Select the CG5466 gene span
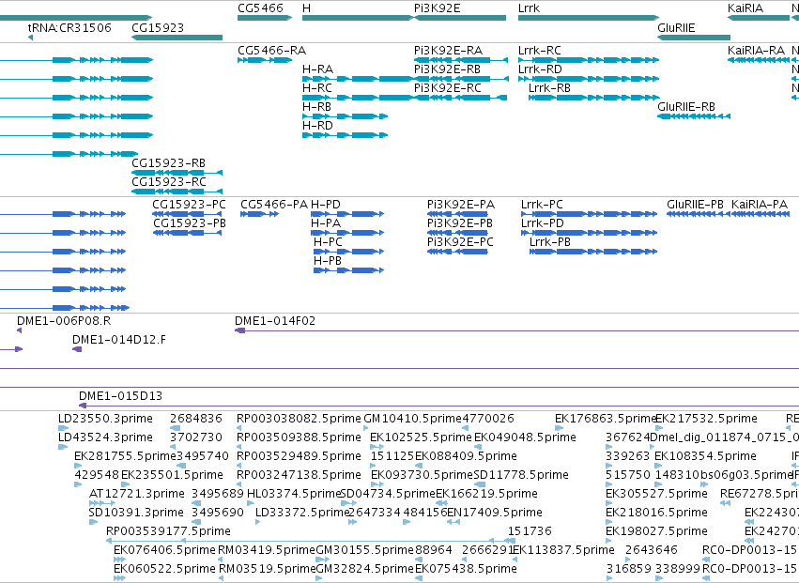This screenshot has width=799, height=583. [x=265, y=18]
